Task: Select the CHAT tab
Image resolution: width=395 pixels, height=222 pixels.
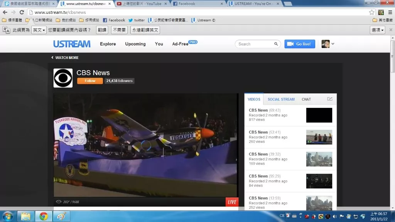Action: 306,99
